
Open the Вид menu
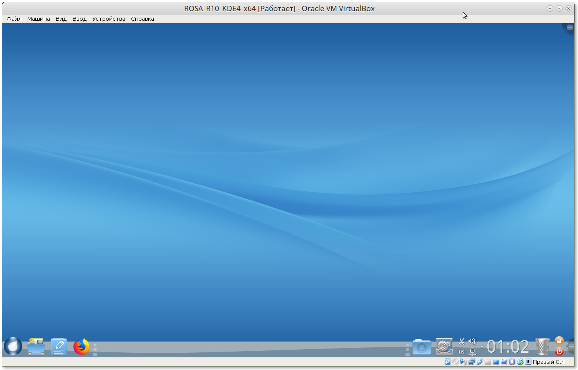click(61, 19)
